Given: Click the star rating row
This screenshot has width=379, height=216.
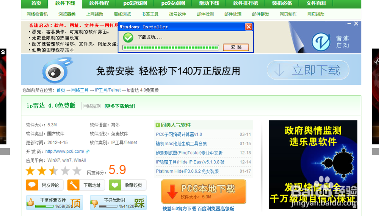Looking at the screenshot, I should (x=54, y=171).
